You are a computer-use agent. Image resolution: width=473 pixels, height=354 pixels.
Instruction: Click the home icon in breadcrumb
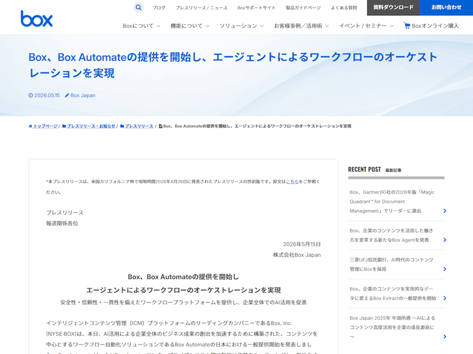coord(30,126)
